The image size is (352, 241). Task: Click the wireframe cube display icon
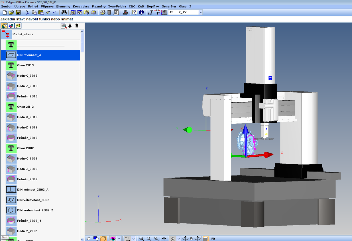click(103, 238)
